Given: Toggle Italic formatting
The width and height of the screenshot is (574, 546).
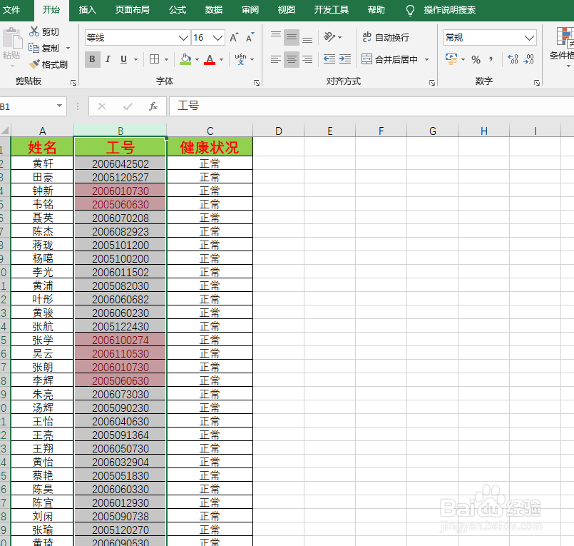Looking at the screenshot, I should 108,59.
